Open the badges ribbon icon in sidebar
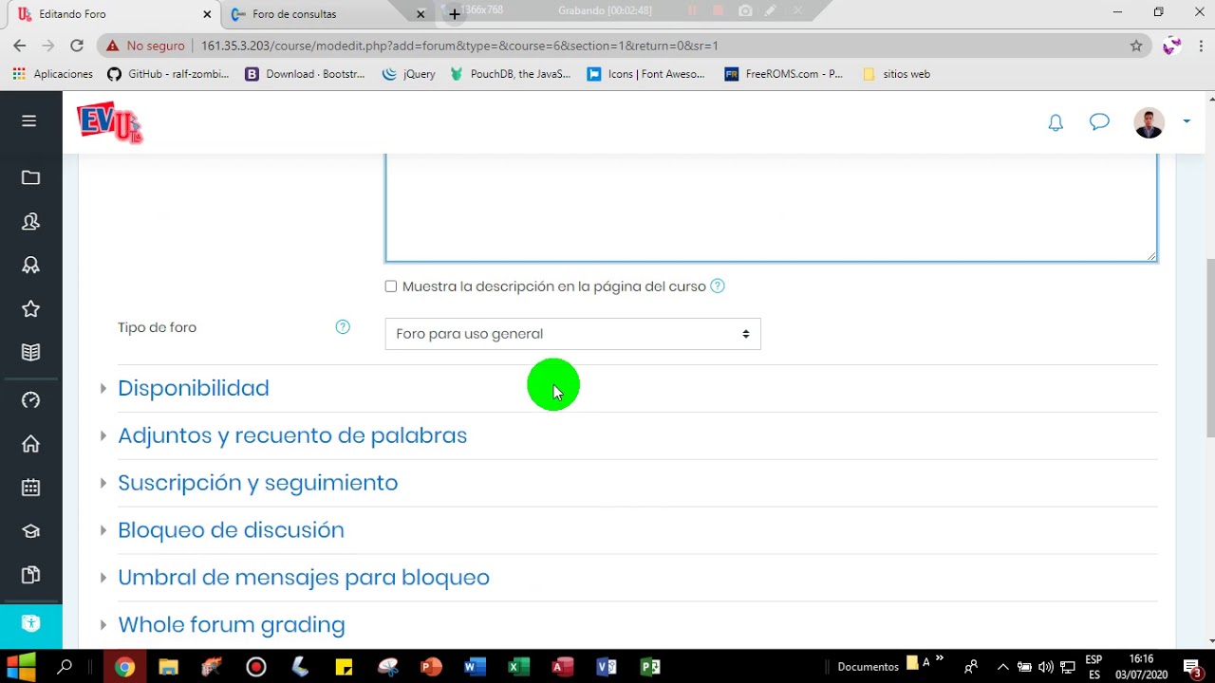Image resolution: width=1215 pixels, height=683 pixels. click(x=30, y=265)
